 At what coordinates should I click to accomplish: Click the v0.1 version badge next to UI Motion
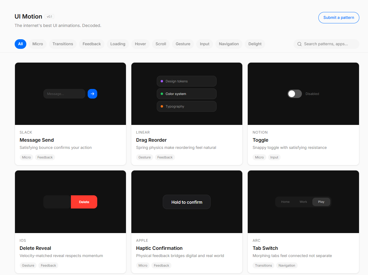49,16
